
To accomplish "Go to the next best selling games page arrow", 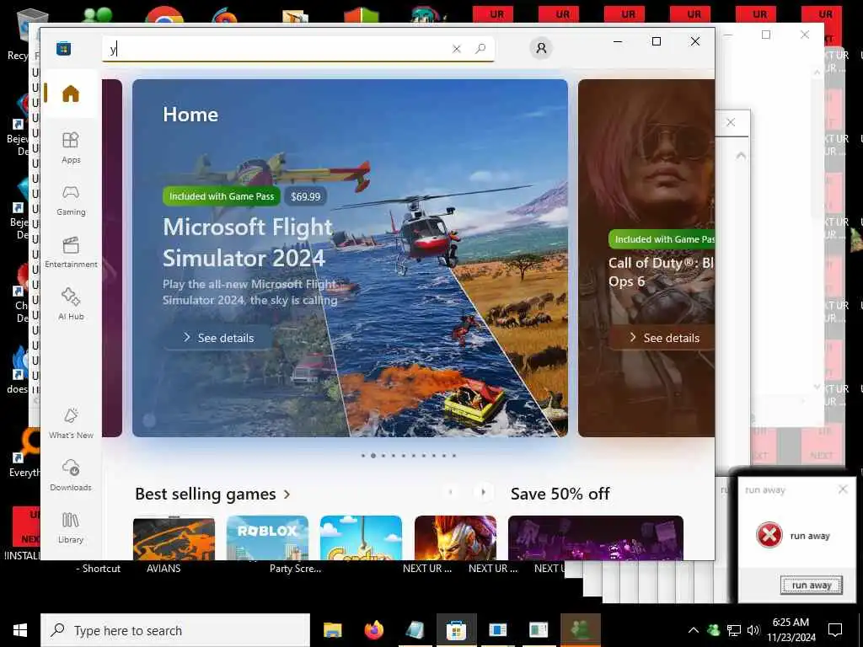I will pos(483,492).
